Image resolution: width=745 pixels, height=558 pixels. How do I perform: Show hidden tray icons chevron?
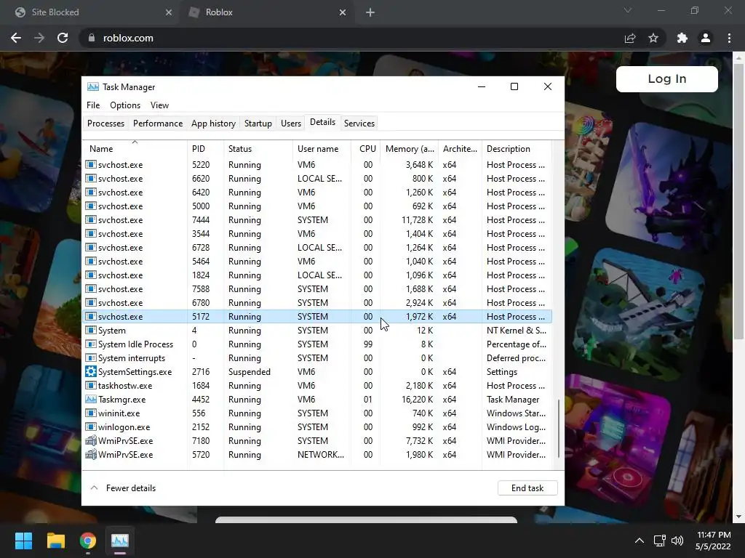pos(640,541)
